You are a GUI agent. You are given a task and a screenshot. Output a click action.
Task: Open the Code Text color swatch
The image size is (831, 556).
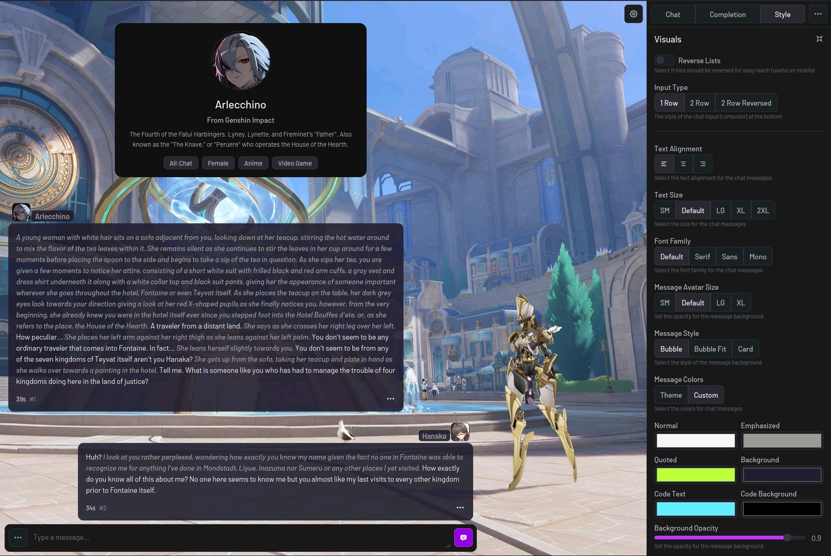(695, 509)
